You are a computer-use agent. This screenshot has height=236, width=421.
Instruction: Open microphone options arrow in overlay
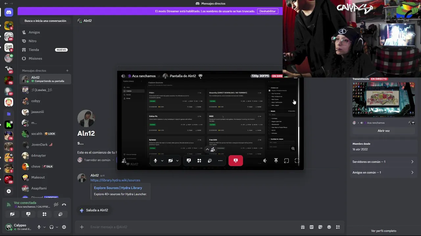[162, 161]
